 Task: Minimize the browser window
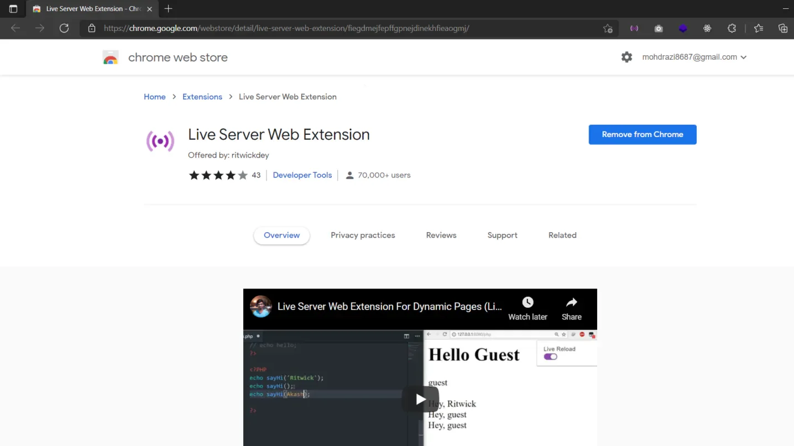click(785, 9)
